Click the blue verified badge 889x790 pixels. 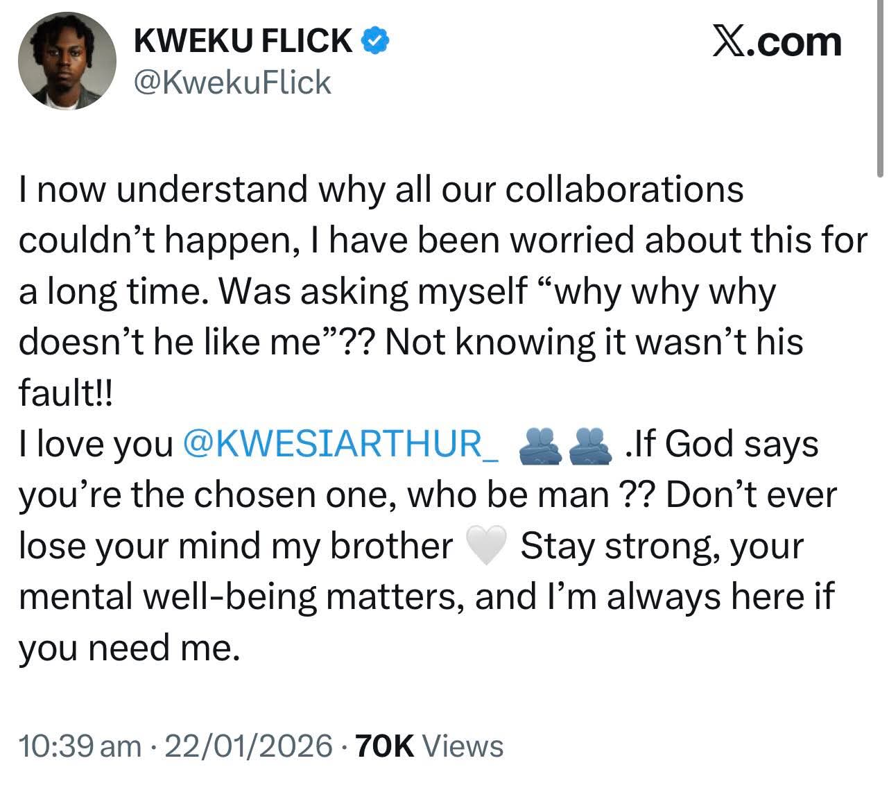[375, 42]
